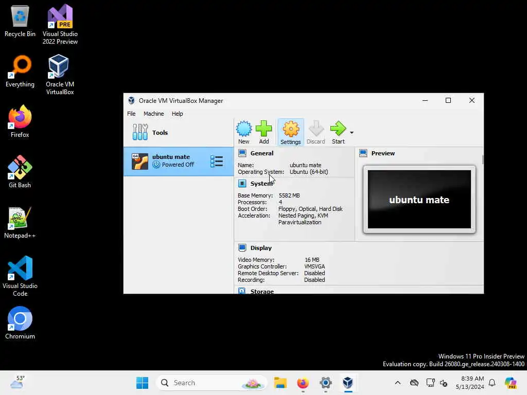Image resolution: width=527 pixels, height=395 pixels.
Task: Expand hidden system tray icons chevron
Action: [x=398, y=383]
